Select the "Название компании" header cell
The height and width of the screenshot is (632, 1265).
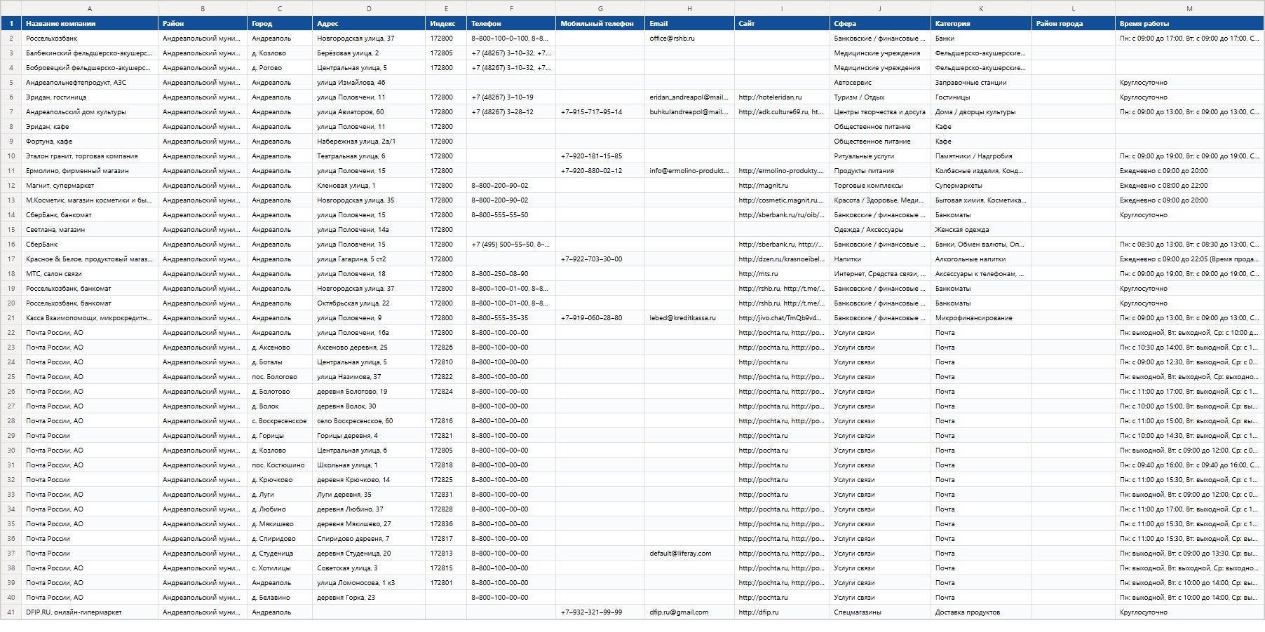pos(90,23)
